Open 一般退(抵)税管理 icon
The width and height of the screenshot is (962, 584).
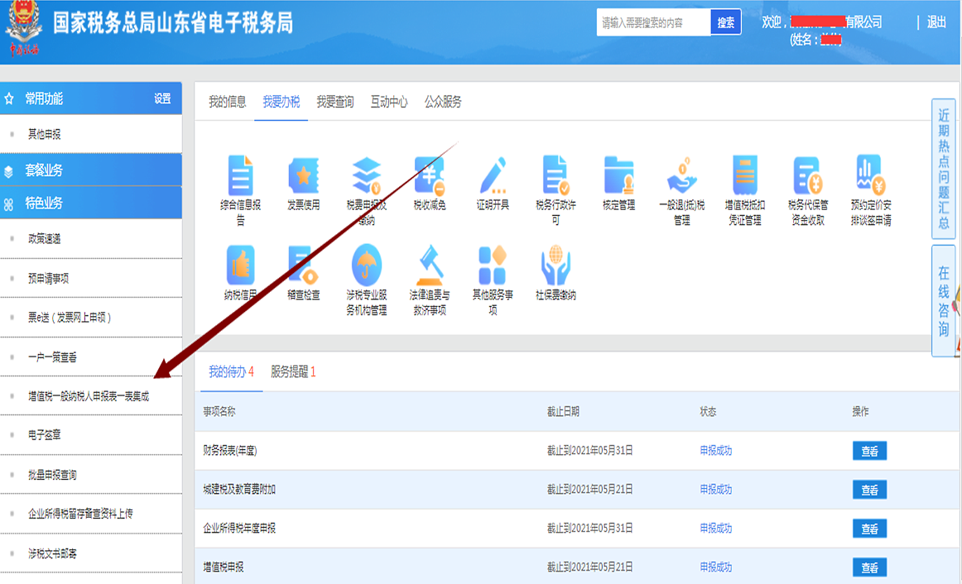(x=682, y=176)
